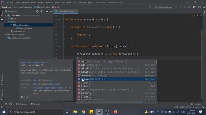Viewport: 206px width, 115px height.
Task: Open Google Chrome from taskbar
Action: (83, 112)
